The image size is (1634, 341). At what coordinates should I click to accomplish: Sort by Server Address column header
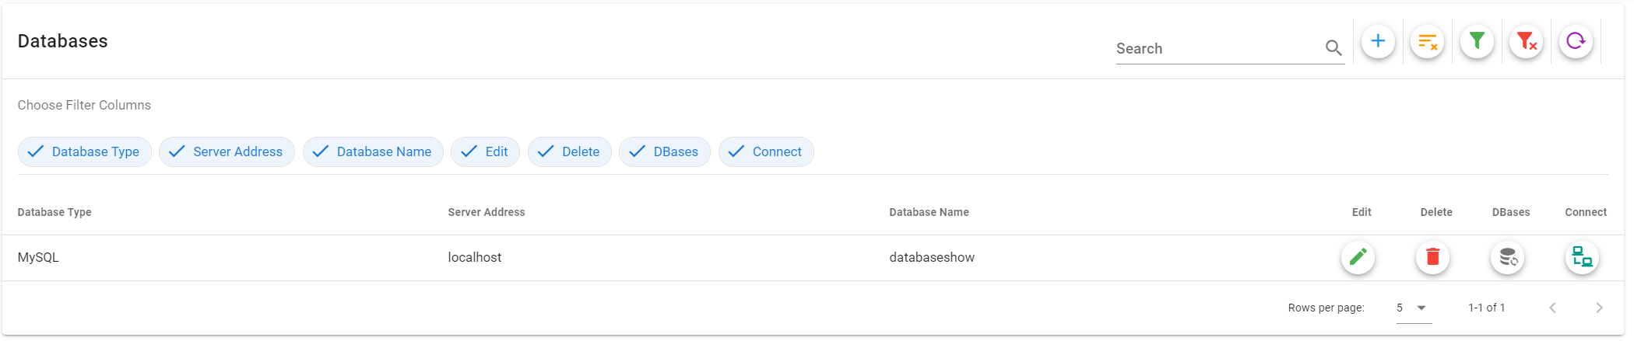[487, 212]
